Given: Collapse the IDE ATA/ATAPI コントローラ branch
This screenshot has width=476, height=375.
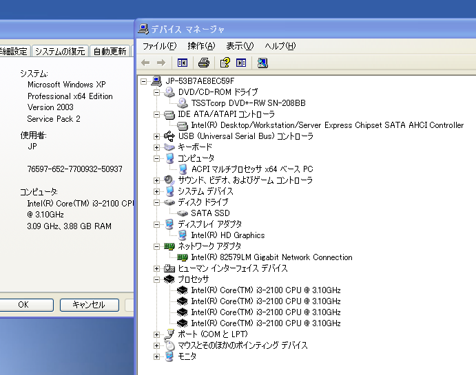Looking at the screenshot, I should [x=156, y=114].
